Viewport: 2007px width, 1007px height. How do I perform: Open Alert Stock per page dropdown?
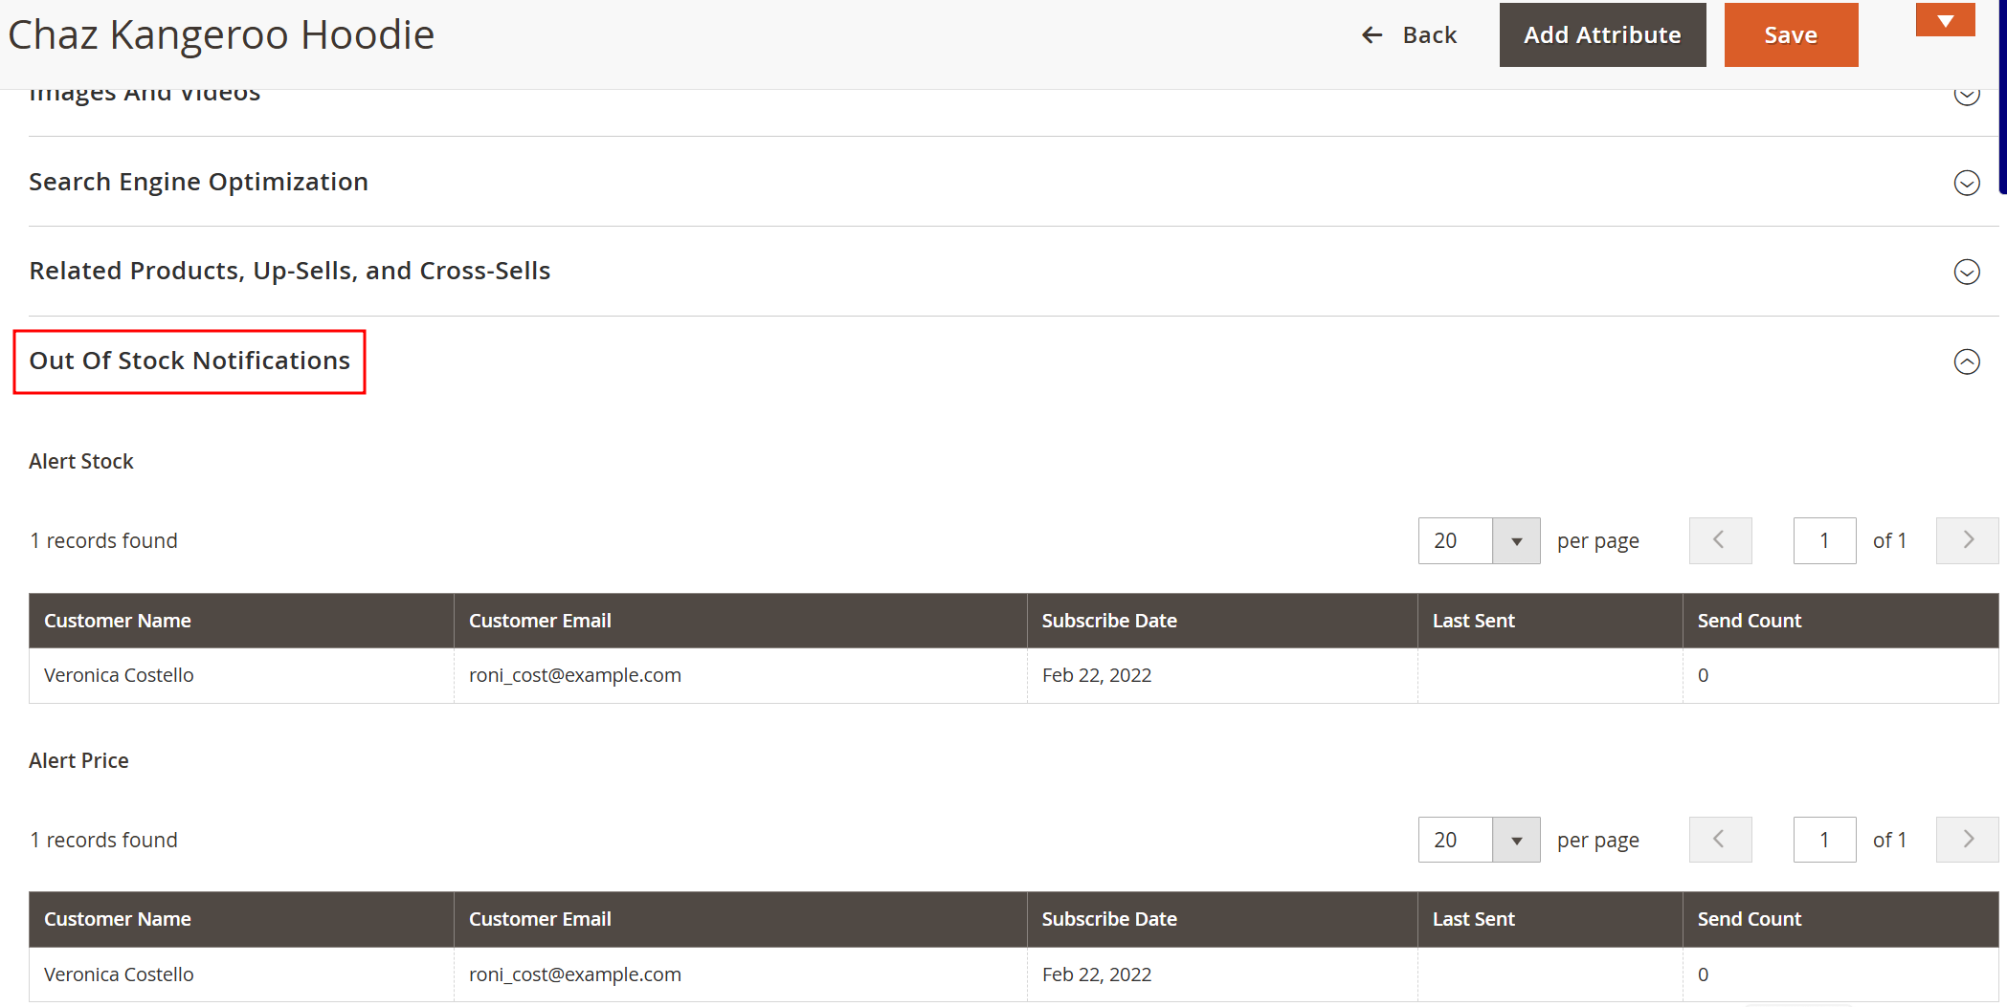coord(1516,541)
